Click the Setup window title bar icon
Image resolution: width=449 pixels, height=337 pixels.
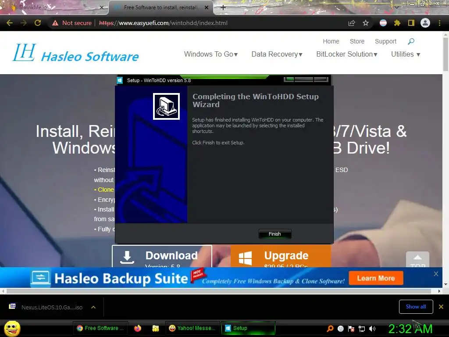(x=120, y=80)
